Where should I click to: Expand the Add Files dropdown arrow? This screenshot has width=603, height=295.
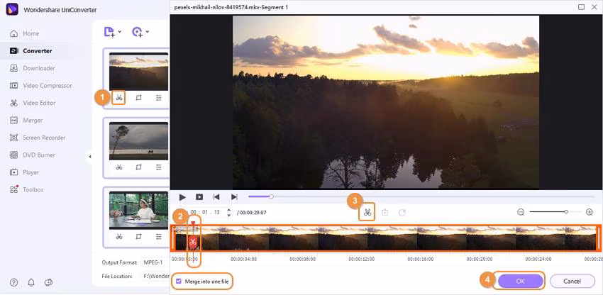click(120, 32)
